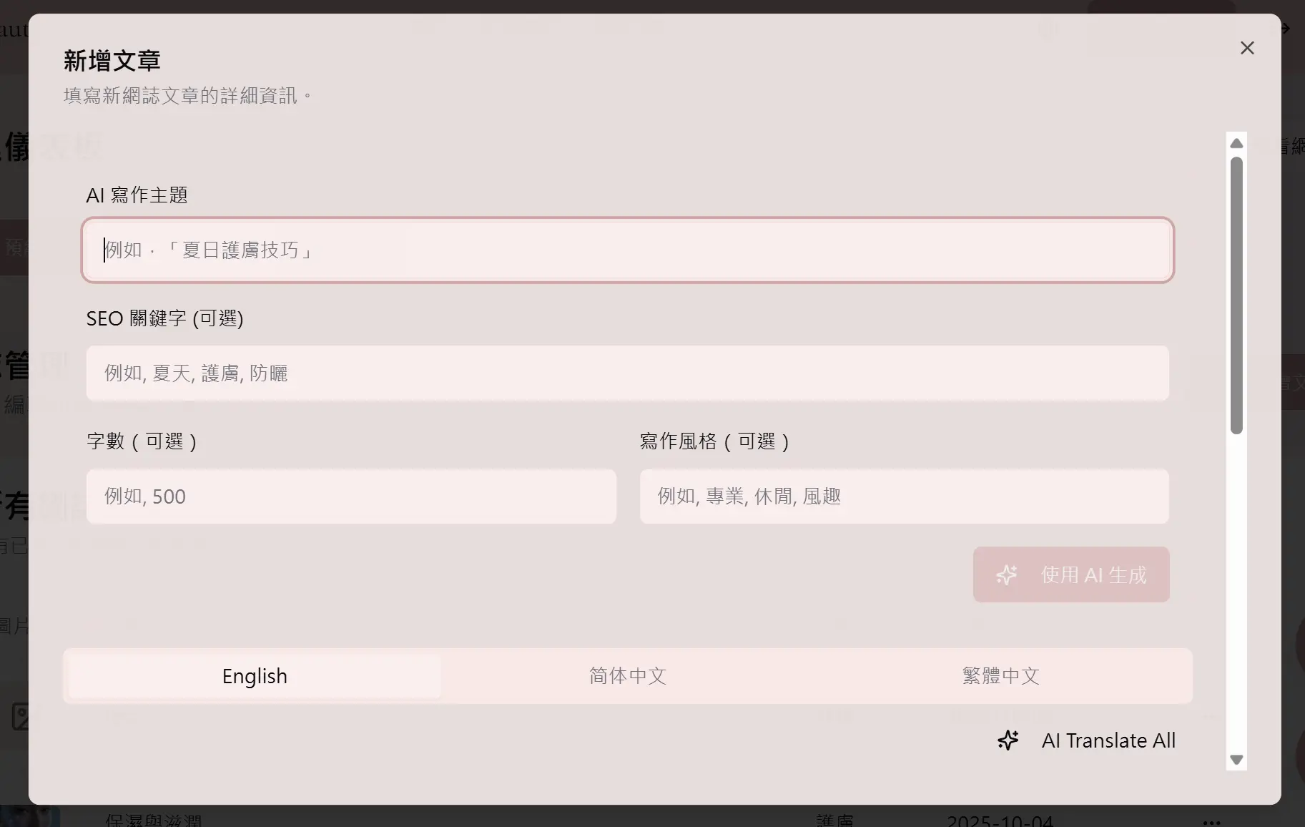
Task: Click the image icon at the left edge
Action: 21,716
